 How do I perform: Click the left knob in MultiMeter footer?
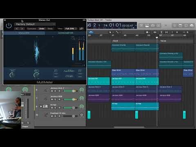pyautogui.click(x=12, y=75)
